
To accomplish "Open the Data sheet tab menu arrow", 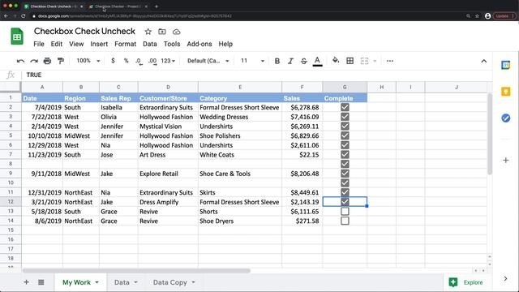I will 135,282.
